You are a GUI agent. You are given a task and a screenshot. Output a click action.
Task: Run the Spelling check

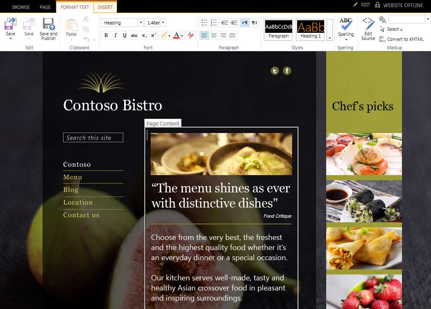[x=346, y=27]
